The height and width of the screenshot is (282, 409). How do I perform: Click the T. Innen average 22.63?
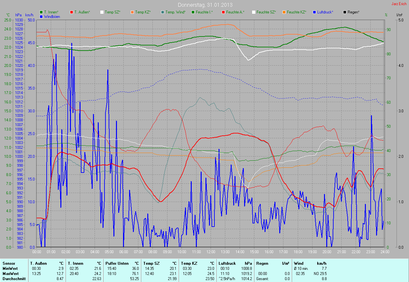click(96, 279)
